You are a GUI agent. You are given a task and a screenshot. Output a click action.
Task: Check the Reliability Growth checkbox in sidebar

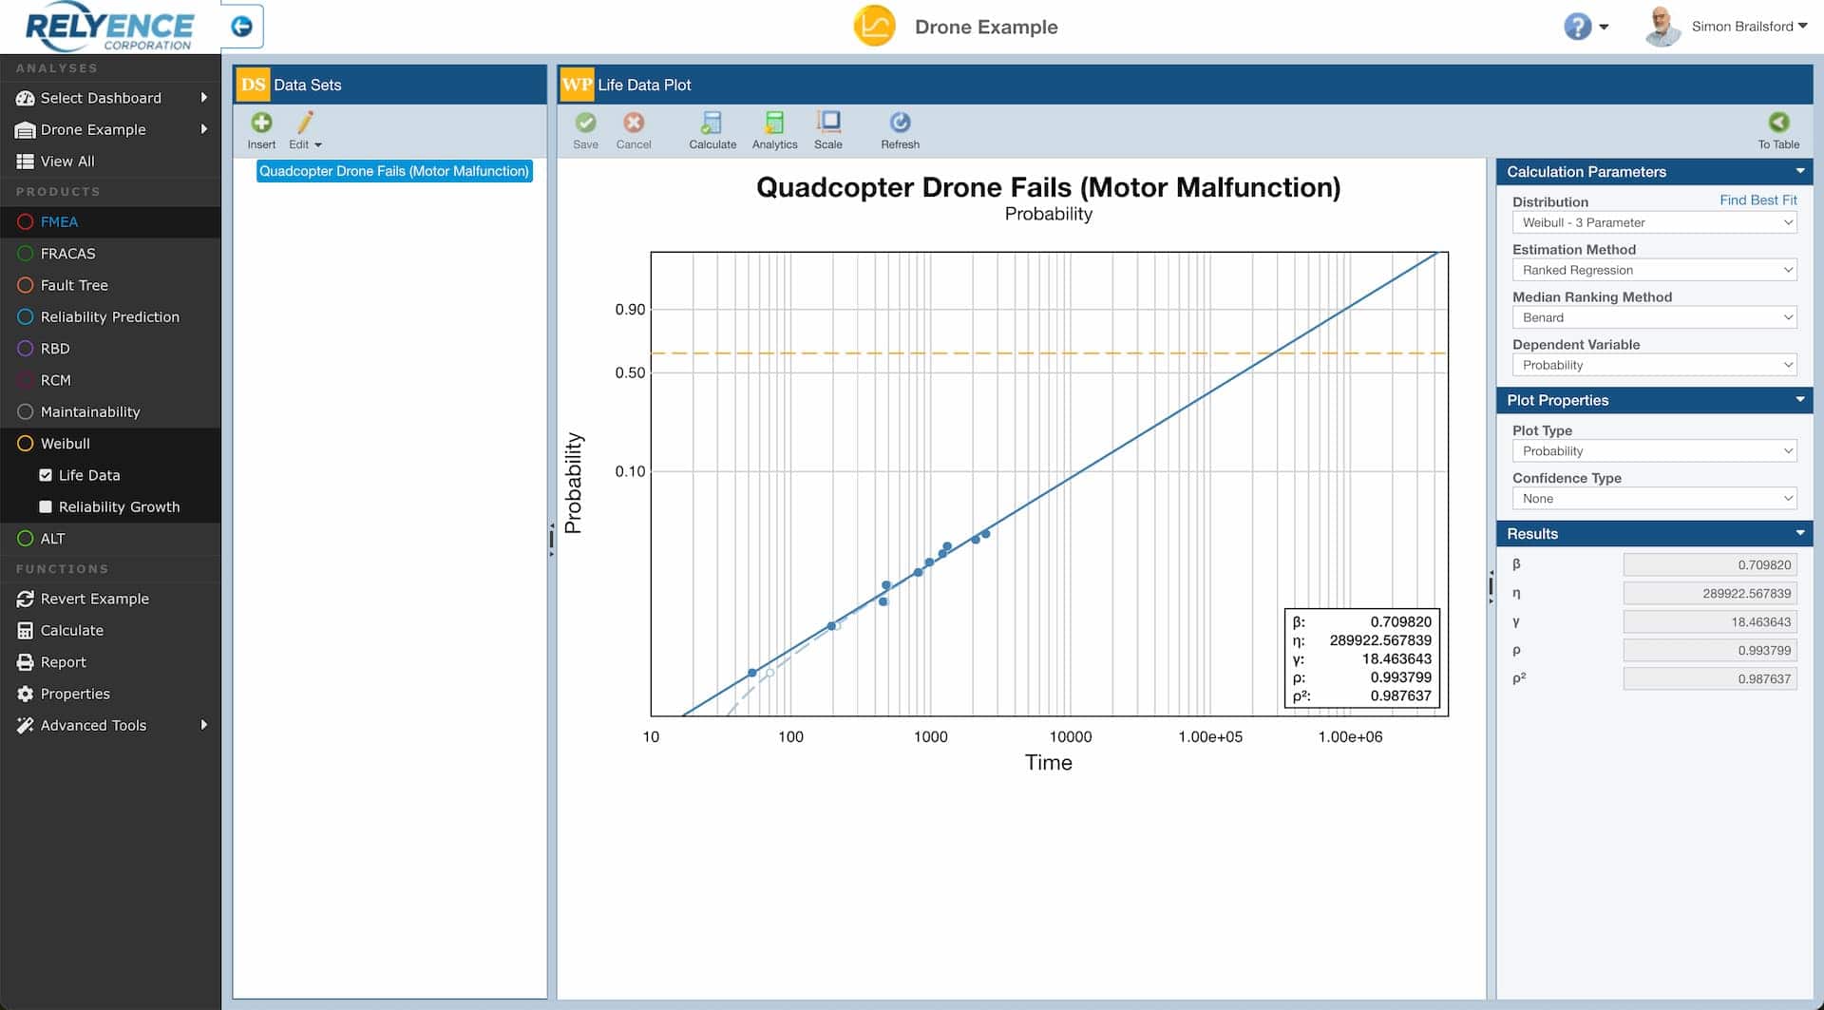(x=45, y=506)
